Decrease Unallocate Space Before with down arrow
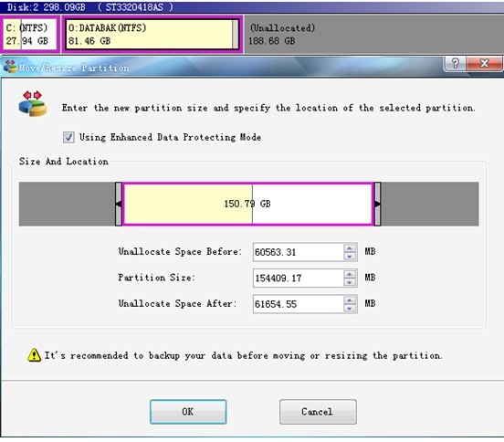 350,257
